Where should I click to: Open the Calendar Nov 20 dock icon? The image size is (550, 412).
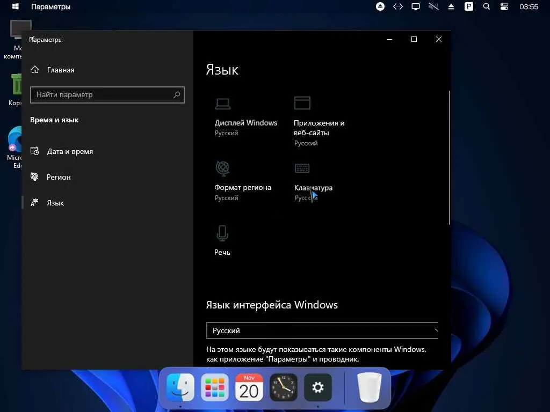(x=249, y=387)
